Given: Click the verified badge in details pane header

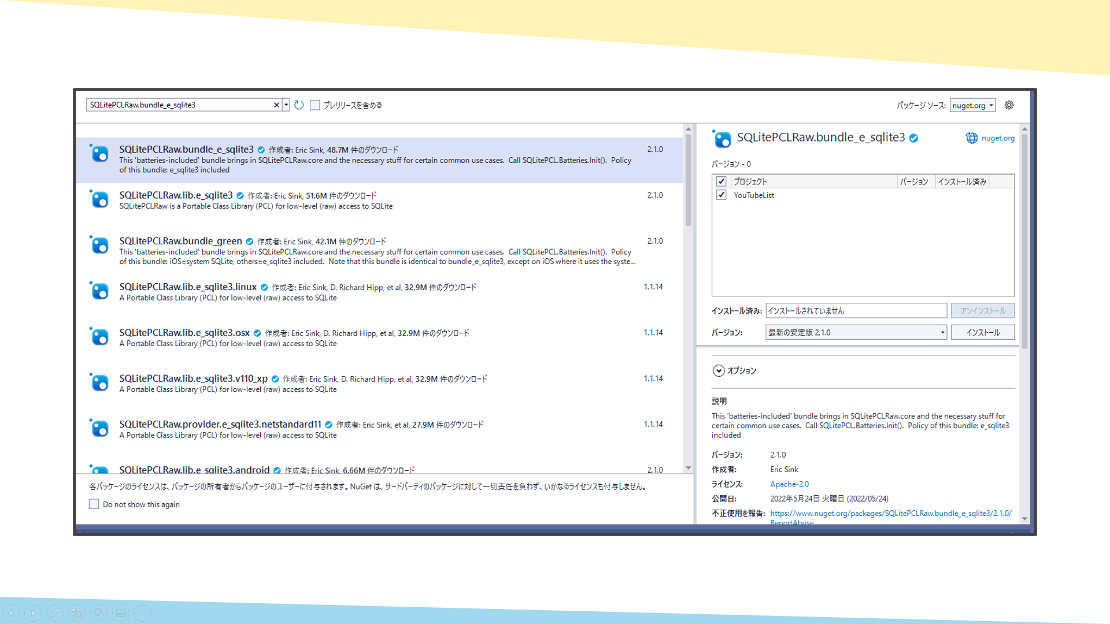Looking at the screenshot, I should pos(914,138).
